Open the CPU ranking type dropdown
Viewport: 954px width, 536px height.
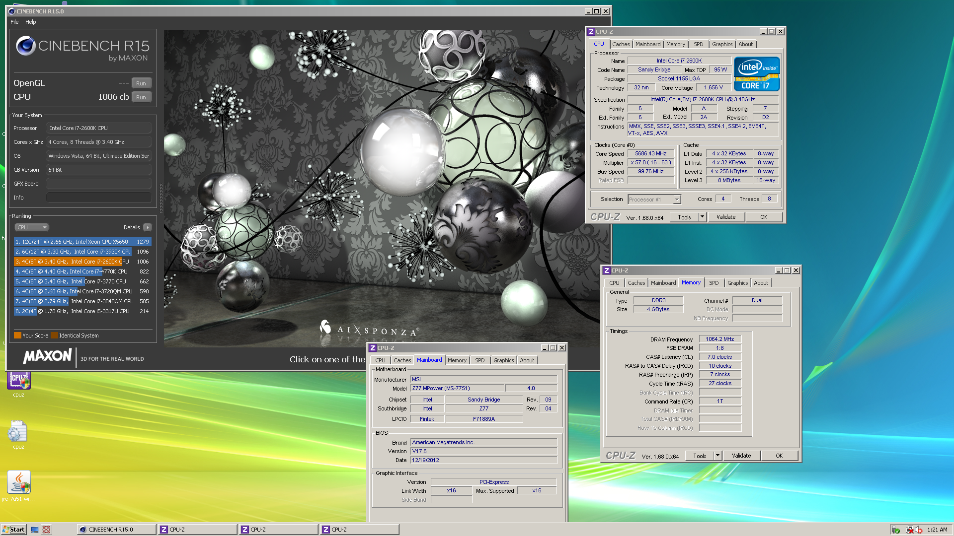(x=31, y=227)
